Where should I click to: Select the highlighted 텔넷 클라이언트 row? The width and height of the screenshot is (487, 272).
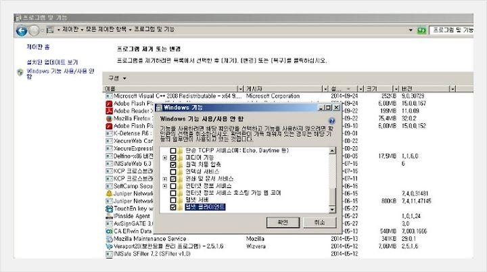pyautogui.click(x=205, y=207)
